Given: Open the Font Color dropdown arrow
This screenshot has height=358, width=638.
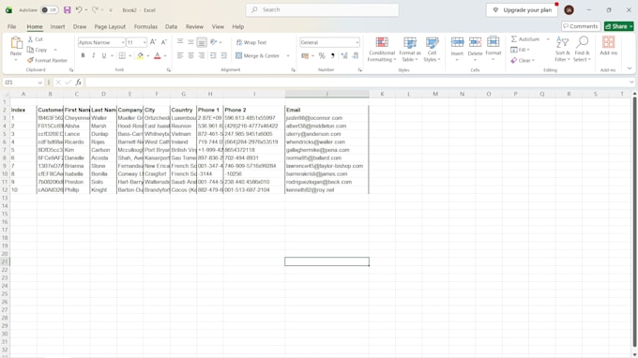Looking at the screenshot, I should pyautogui.click(x=165, y=55).
